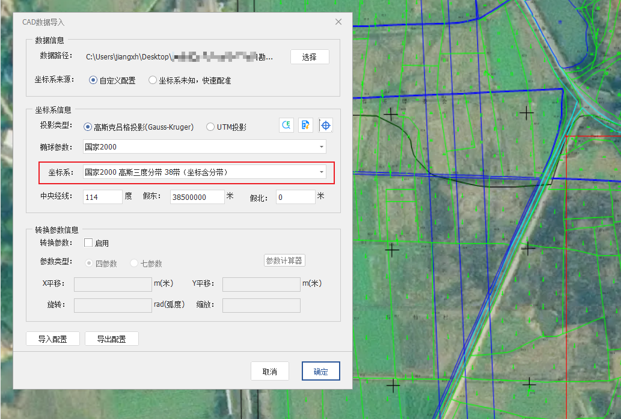Expand the 椭球参数 国家2000 dropdown
The height and width of the screenshot is (419, 621).
click(x=322, y=147)
